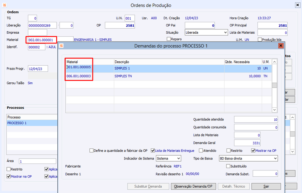
Task: Click the Substituir Demanda button
Action: [x=148, y=186]
